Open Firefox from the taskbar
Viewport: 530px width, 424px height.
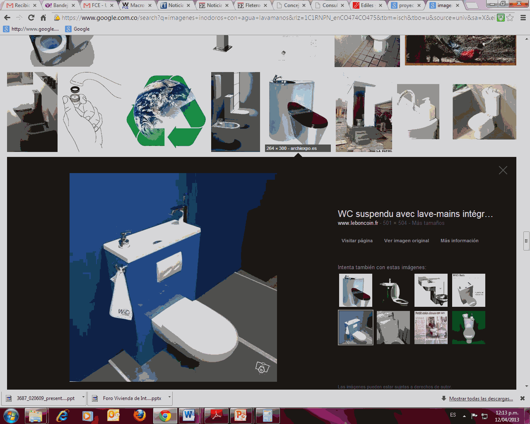point(140,415)
